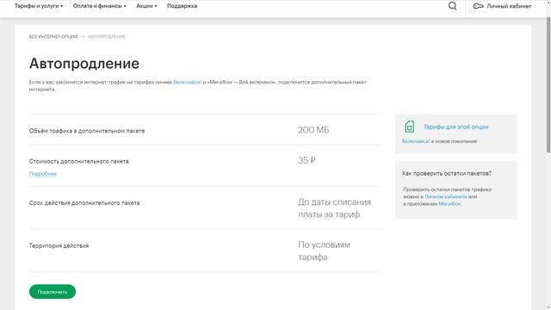551x310 pixels.
Task: Click the Срок действия дополнительного пакета label
Action: pos(84,203)
